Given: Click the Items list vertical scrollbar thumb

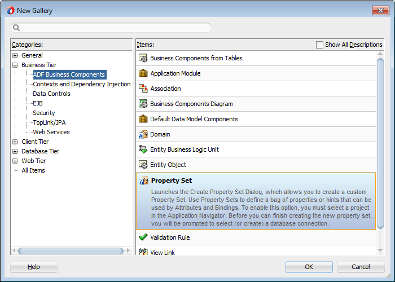Looking at the screenshot, I should [380, 143].
